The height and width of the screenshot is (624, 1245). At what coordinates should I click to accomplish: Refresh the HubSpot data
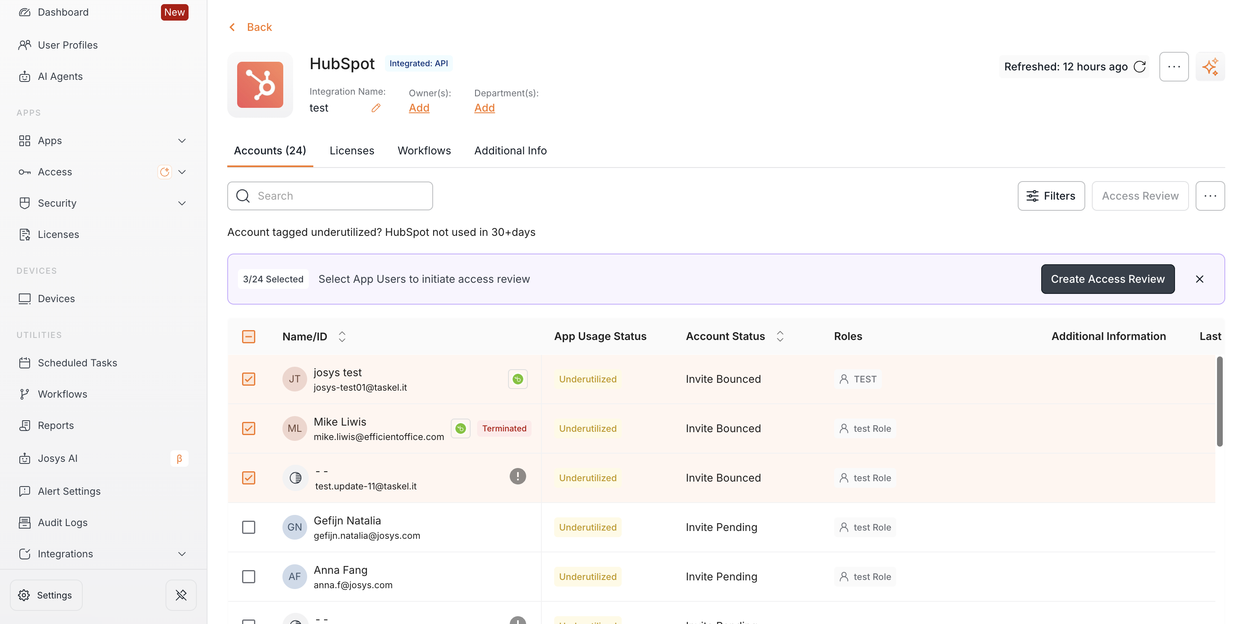[x=1140, y=67]
